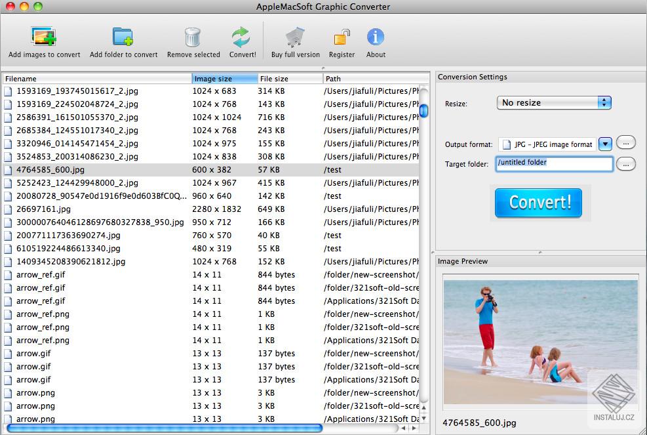The height and width of the screenshot is (435, 647).
Task: Open the Output format dropdown
Action: pos(604,144)
